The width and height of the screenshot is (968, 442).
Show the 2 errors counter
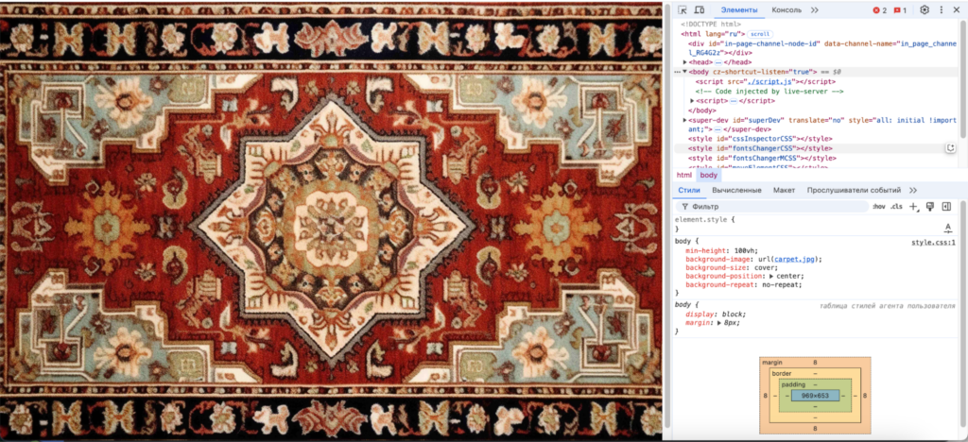pyautogui.click(x=880, y=10)
